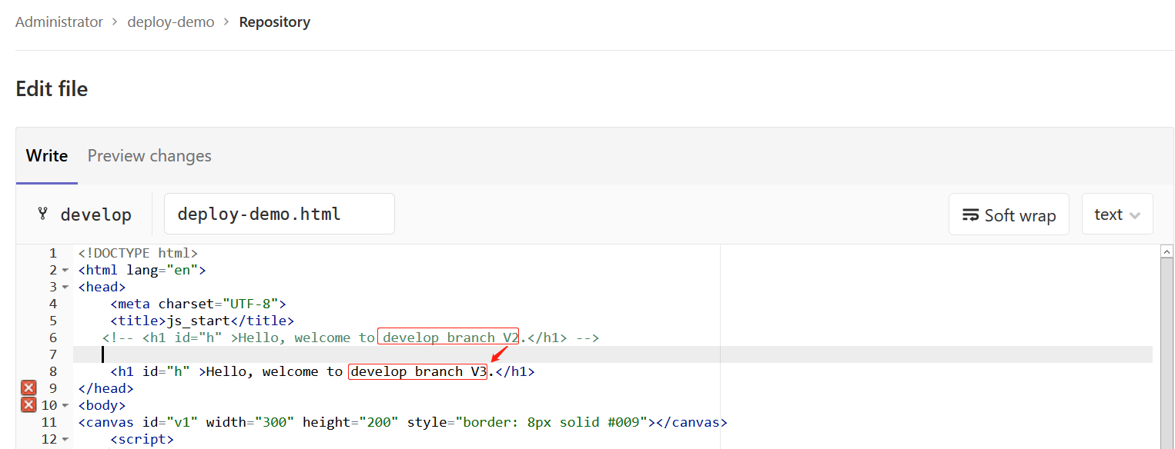Click line number 11 in the gutter
Viewport: 1175px width, 449px height.
pyautogui.click(x=49, y=422)
